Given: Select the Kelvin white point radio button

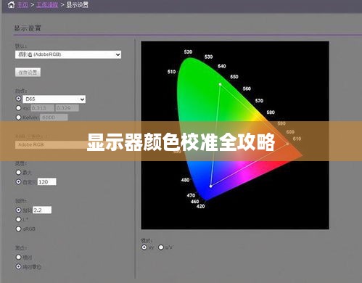Looking at the screenshot, I should (x=18, y=118).
